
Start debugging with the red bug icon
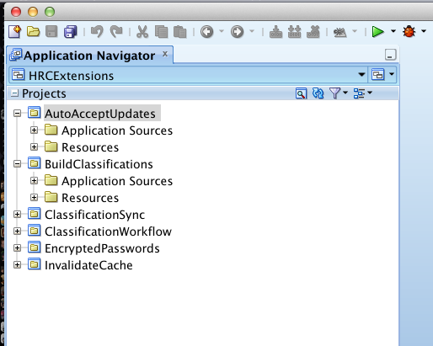[409, 31]
